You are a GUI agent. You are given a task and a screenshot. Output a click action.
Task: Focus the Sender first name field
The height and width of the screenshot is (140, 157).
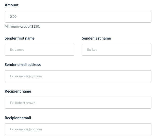(39, 50)
